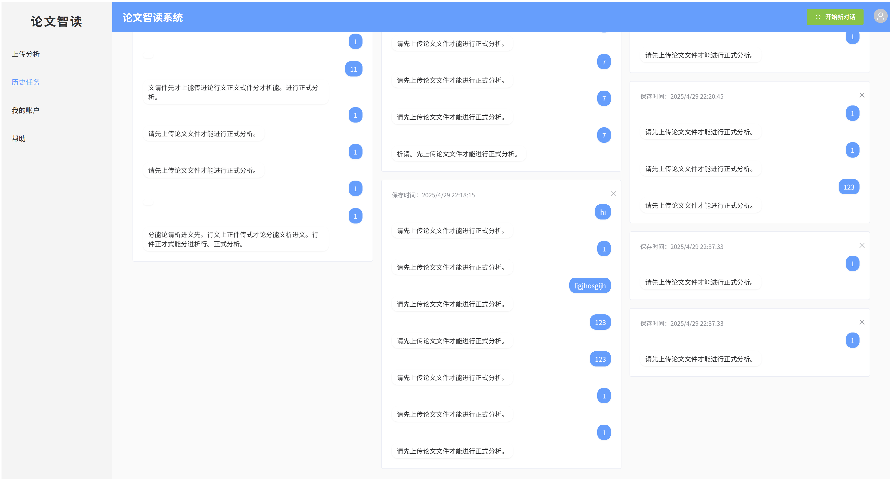The width and height of the screenshot is (890, 479).
Task: Click a blue '7' message bubble
Action: click(604, 62)
